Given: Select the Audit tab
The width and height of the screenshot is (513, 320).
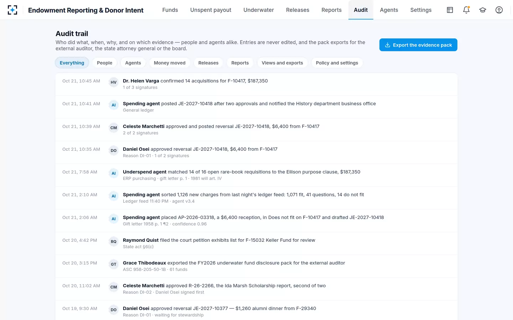Looking at the screenshot, I should pos(361,10).
